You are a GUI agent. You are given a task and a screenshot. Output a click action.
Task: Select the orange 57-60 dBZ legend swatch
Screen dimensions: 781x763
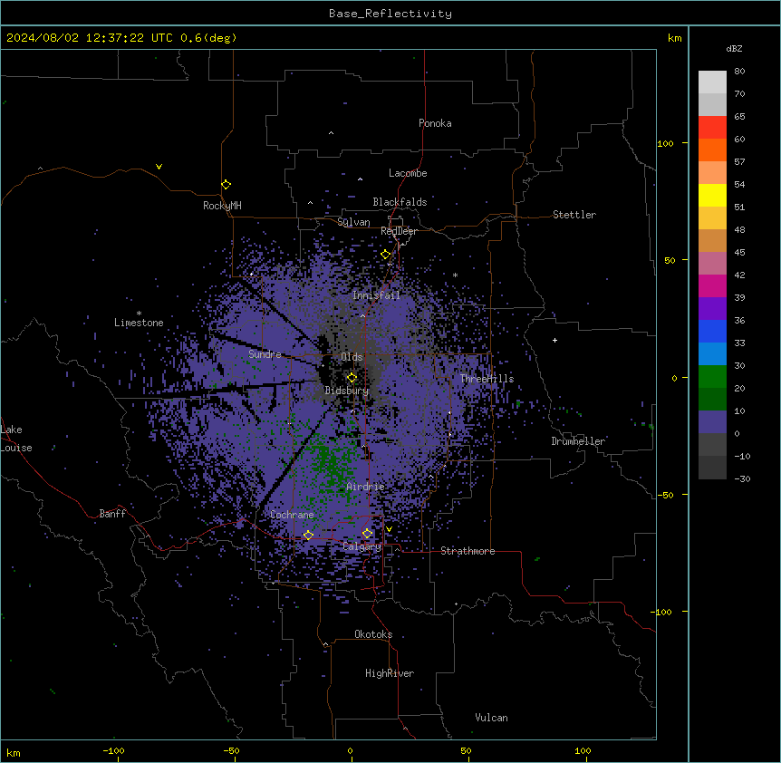pyautogui.click(x=712, y=150)
